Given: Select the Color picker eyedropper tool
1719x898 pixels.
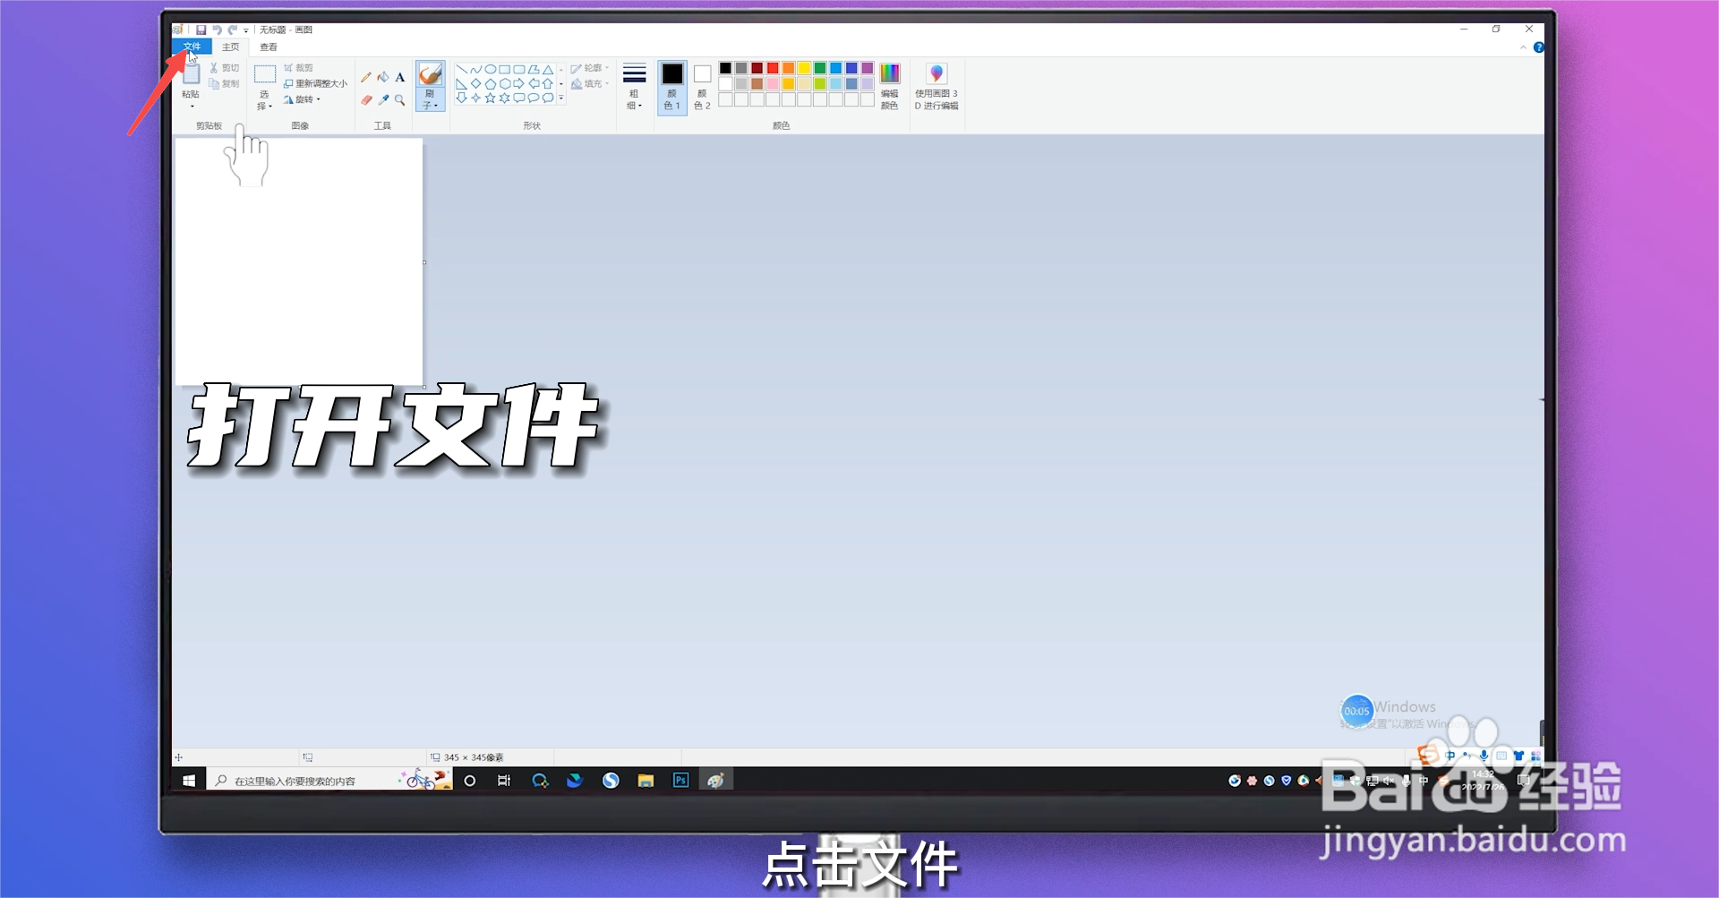Looking at the screenshot, I should (383, 100).
